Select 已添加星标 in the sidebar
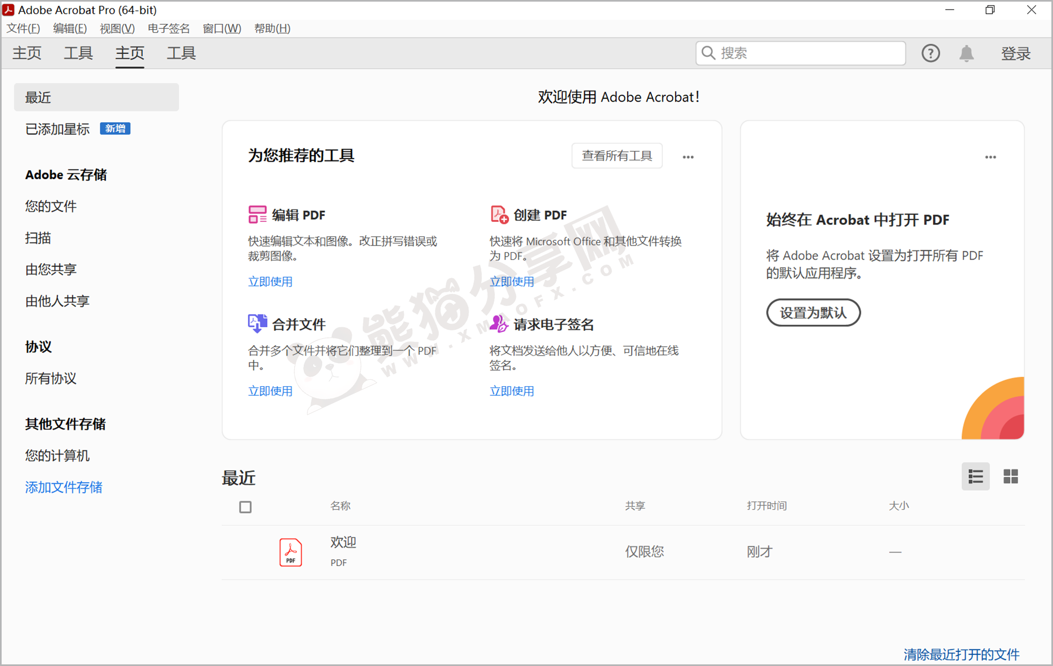 [57, 129]
